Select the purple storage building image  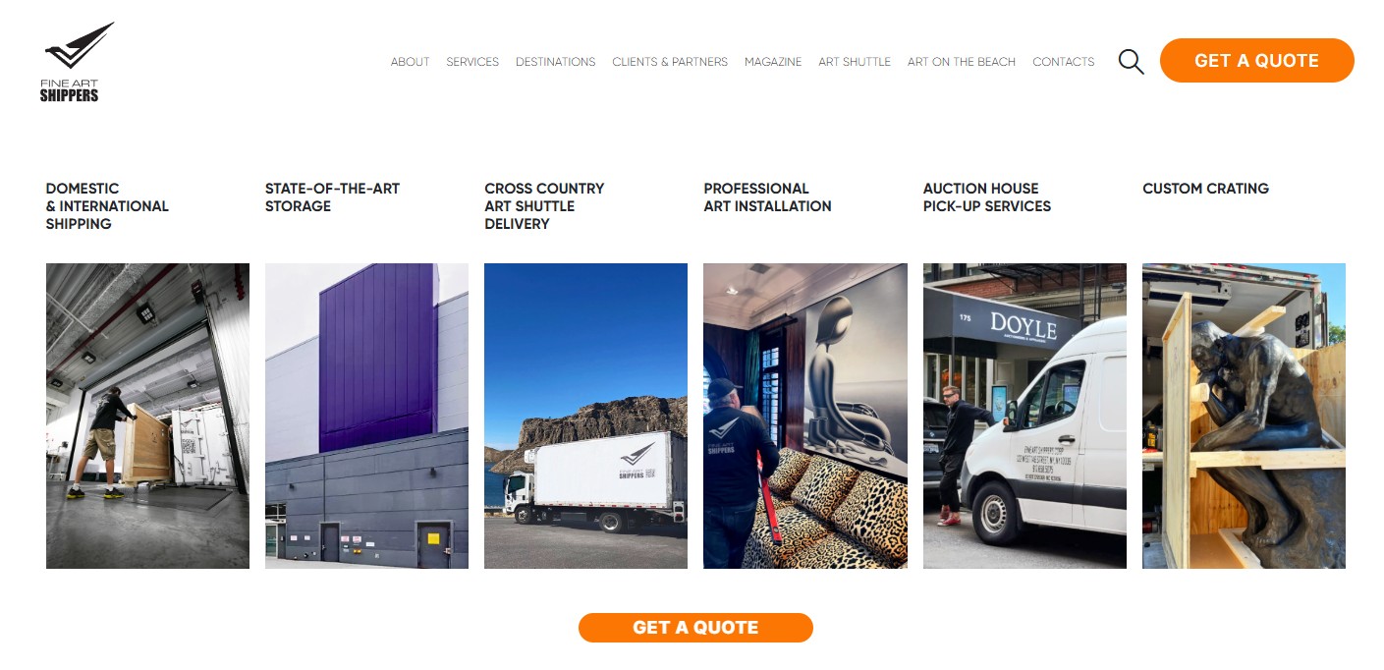366,416
